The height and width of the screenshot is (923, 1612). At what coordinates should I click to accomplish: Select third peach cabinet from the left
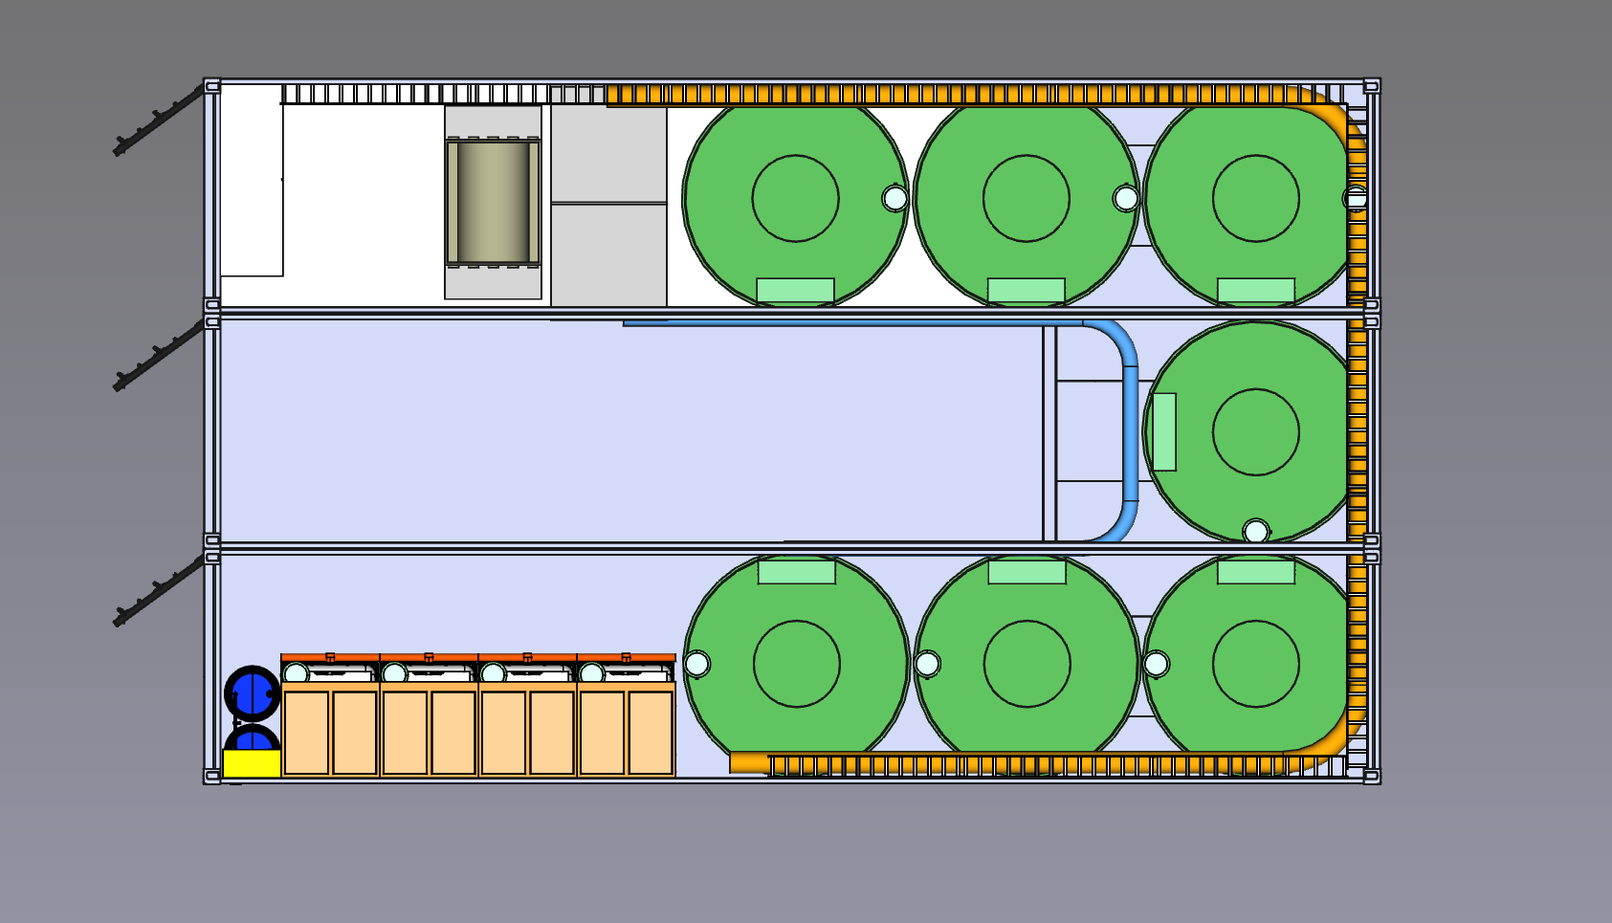[527, 729]
